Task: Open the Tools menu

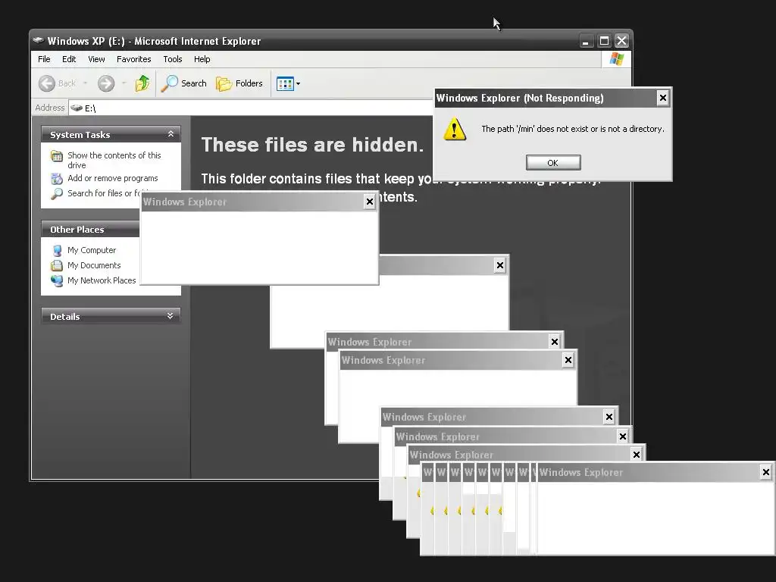Action: tap(173, 59)
